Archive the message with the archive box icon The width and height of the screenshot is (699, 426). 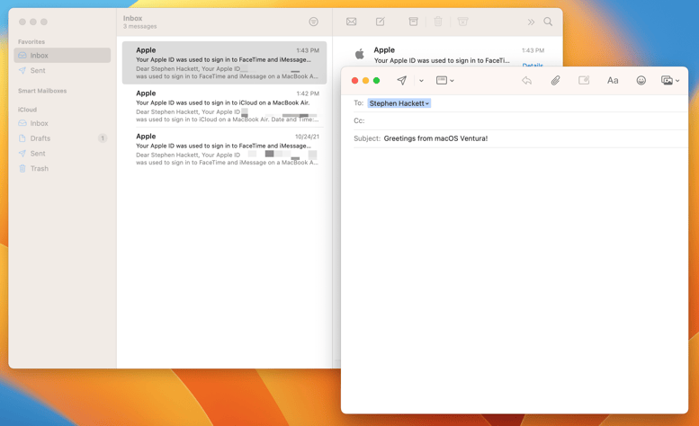(x=414, y=22)
